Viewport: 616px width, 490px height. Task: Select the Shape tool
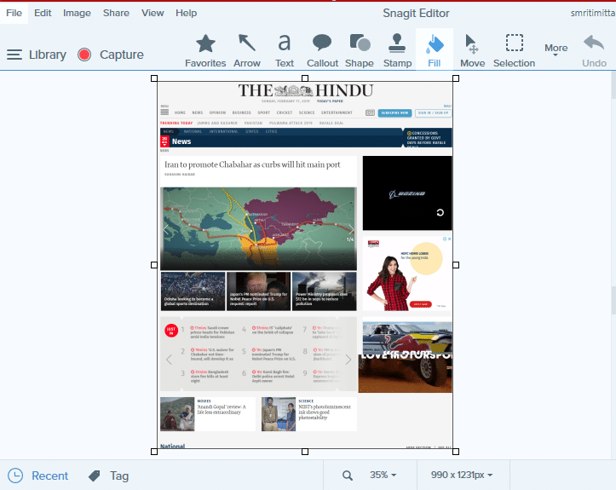point(360,50)
